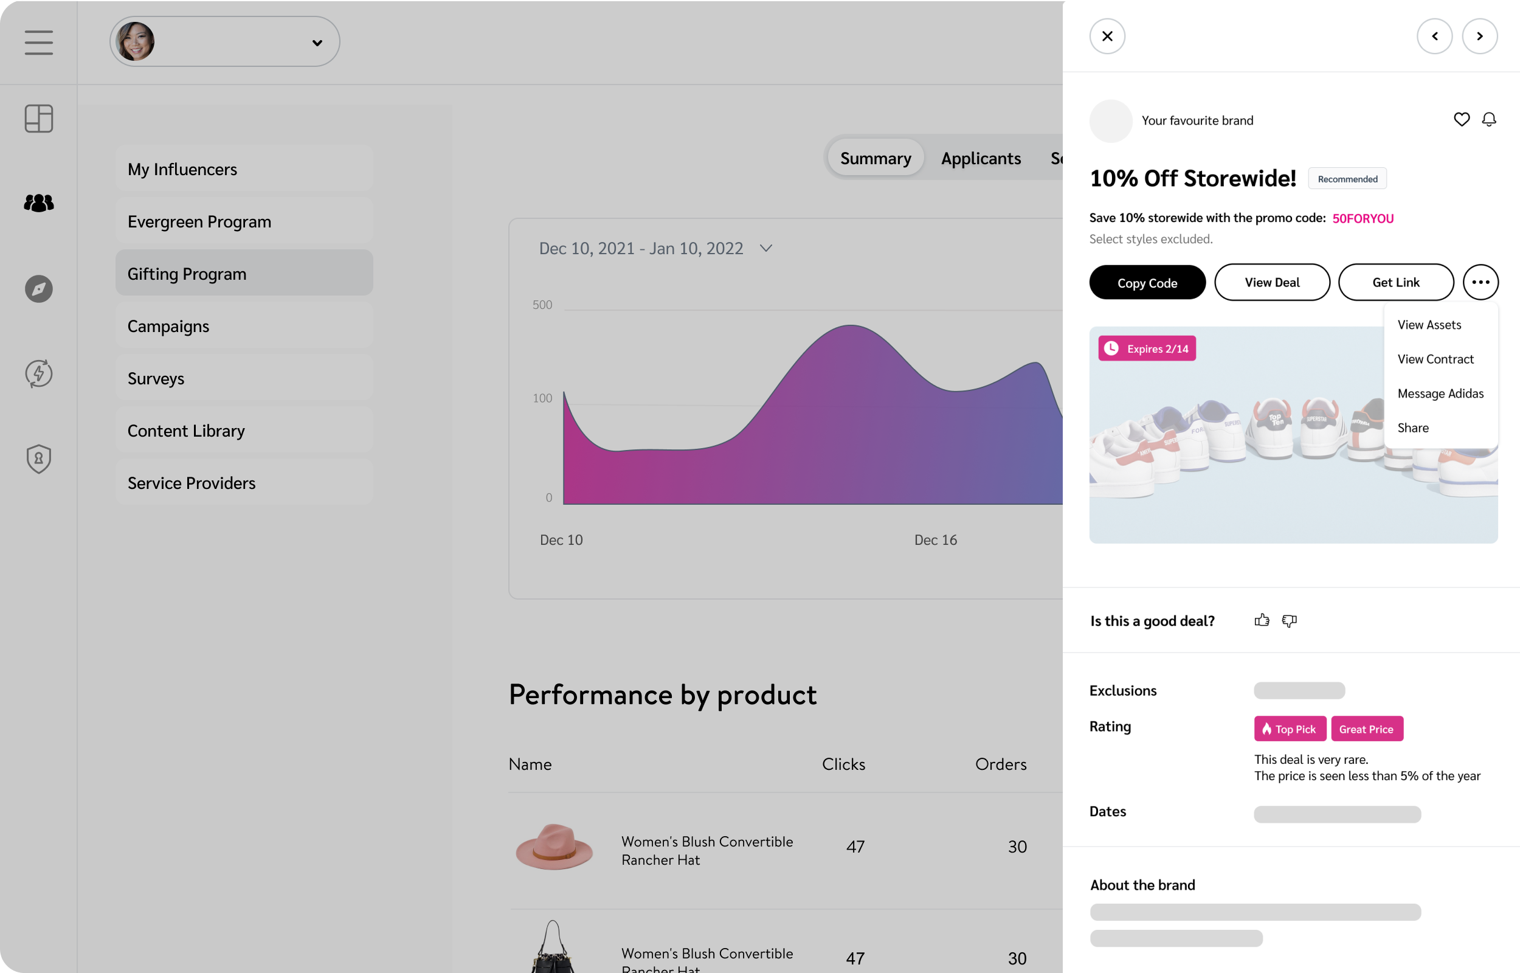Viewport: 1520px width, 973px height.
Task: Click the dashboard layout sidebar icon
Action: point(38,119)
